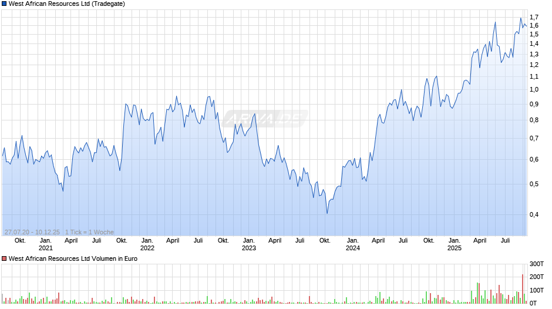The height and width of the screenshot is (309, 552).
Task: Click the 1,3 price axis label
Action: [534, 54]
